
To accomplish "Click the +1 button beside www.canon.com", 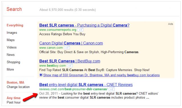I will (x=67, y=48).
